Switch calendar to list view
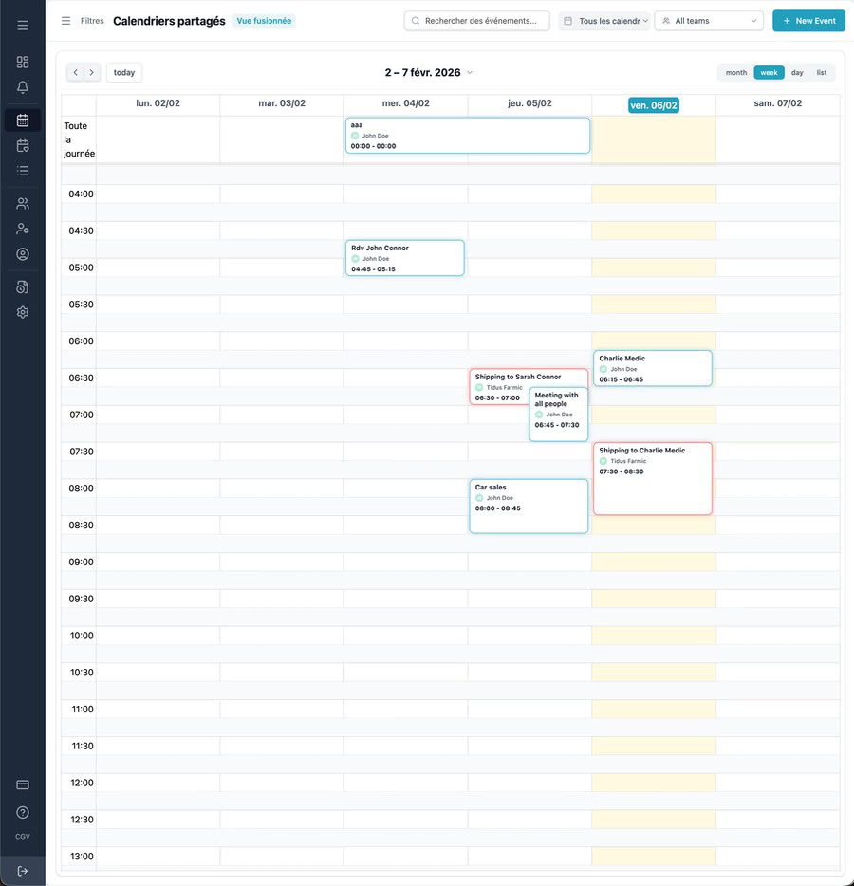The height and width of the screenshot is (886, 854). pos(822,72)
